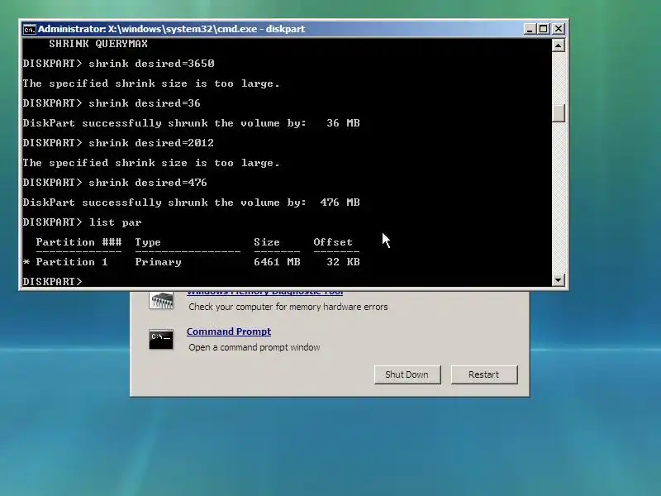Image resolution: width=661 pixels, height=496 pixels.
Task: Click the '6461 MB' partition size value
Action: [x=277, y=262]
